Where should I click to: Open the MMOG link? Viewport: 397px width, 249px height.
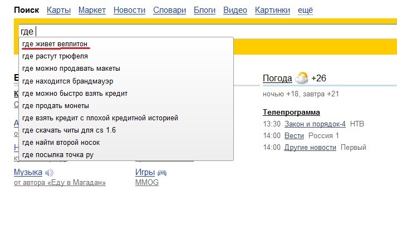[147, 182]
